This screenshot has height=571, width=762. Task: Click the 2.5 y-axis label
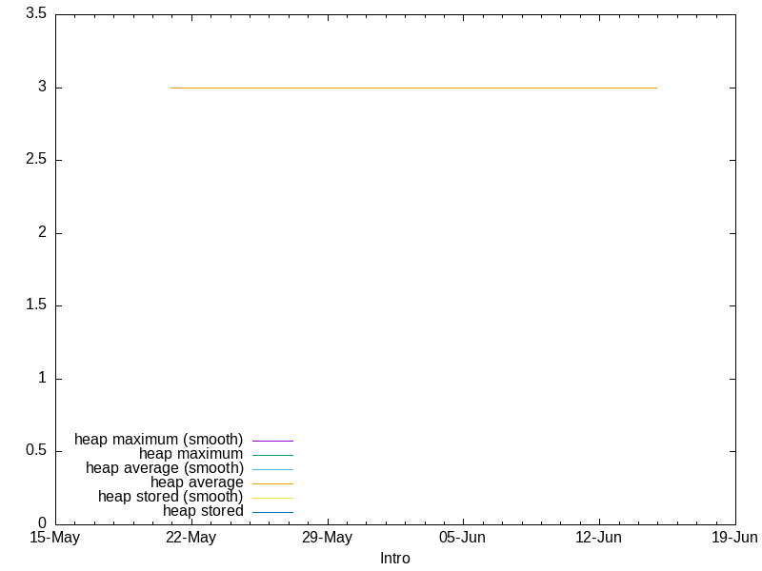36,159
